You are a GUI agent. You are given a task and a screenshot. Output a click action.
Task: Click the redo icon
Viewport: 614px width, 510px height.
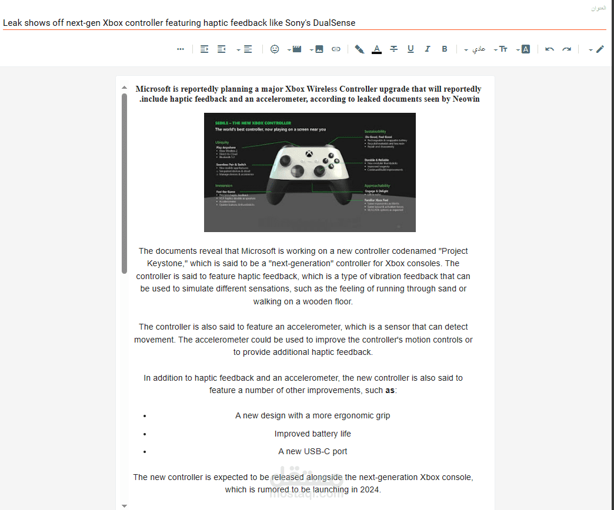(566, 49)
